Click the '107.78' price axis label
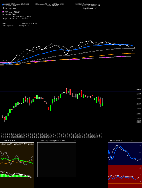Image resolution: width=142 pixels, height=188 pixels. click(x=139, y=114)
